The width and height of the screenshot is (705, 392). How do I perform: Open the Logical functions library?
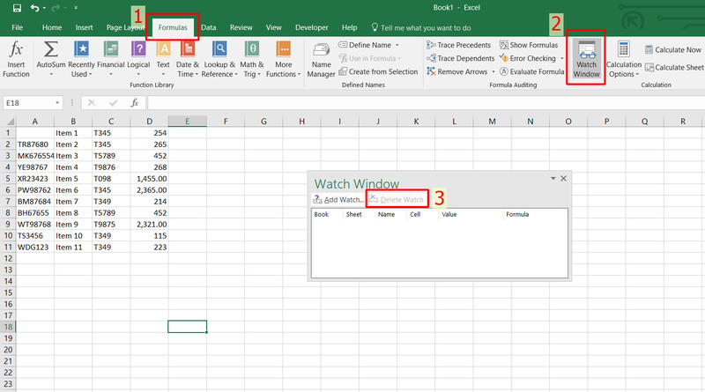[x=138, y=55]
